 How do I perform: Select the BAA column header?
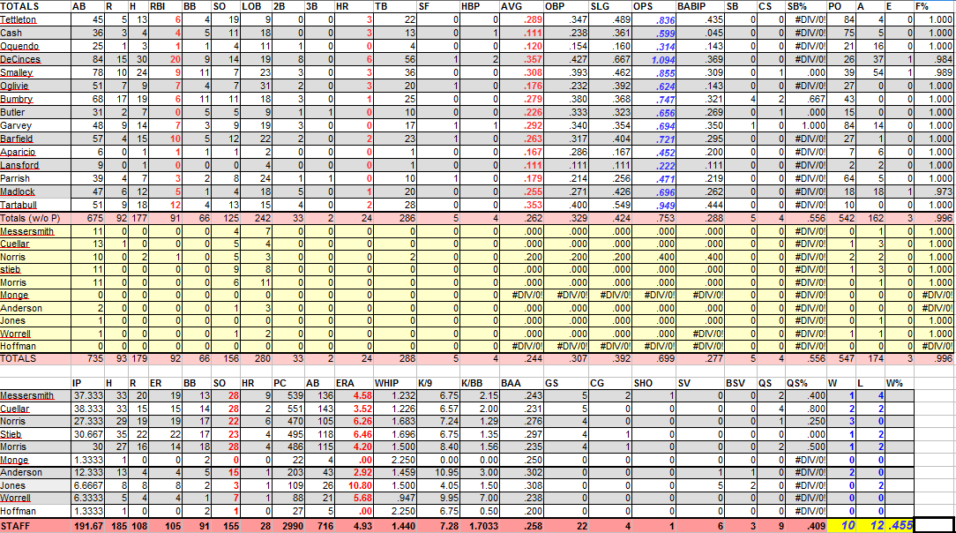pos(521,383)
